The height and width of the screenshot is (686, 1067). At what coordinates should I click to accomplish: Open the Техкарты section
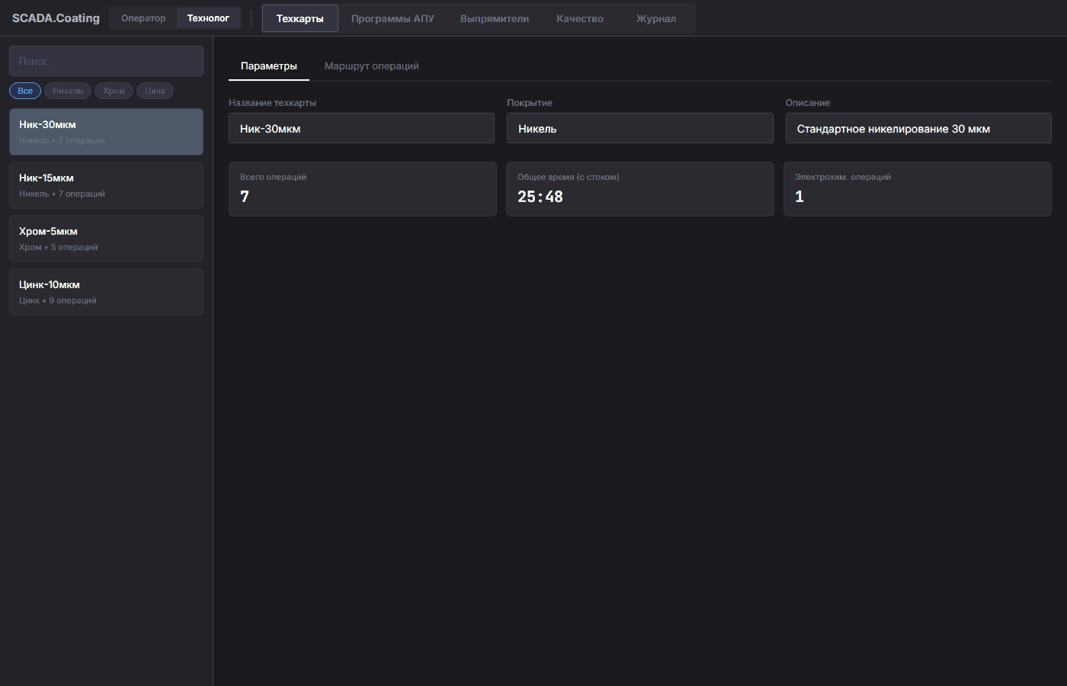click(x=300, y=19)
